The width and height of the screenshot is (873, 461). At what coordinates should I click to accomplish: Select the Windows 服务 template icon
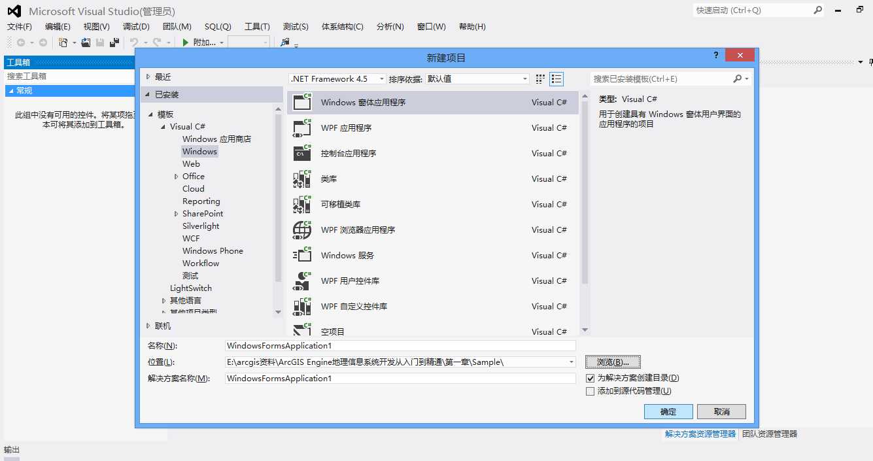[302, 255]
